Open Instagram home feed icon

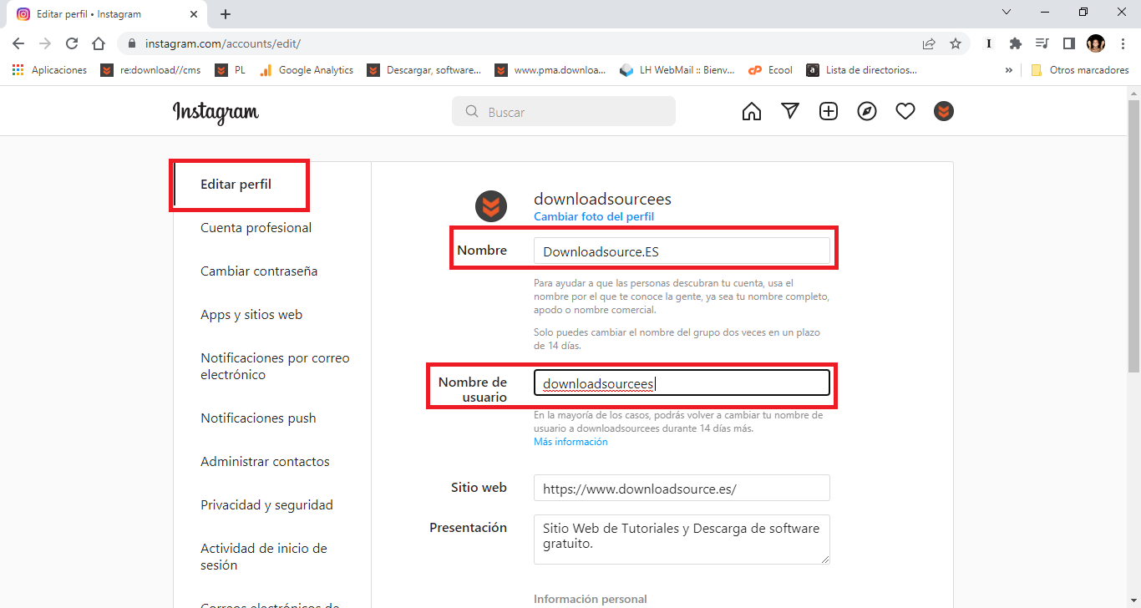[751, 111]
